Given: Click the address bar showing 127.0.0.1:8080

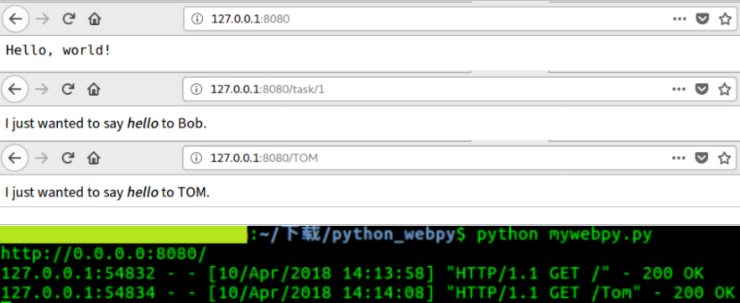Looking at the screenshot, I should point(460,18).
